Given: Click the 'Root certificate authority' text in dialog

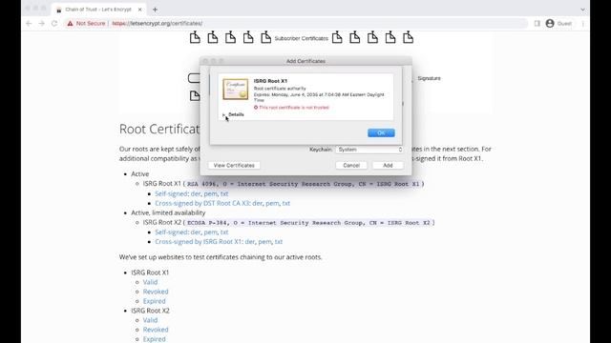Looking at the screenshot, I should coord(280,89).
